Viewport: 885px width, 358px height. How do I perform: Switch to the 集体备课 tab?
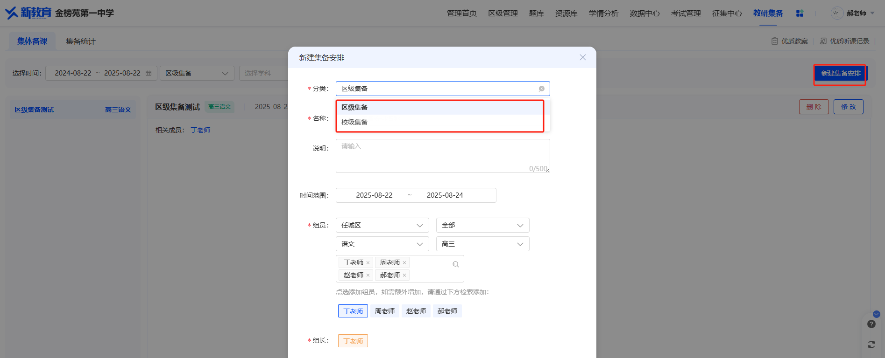[32, 41]
